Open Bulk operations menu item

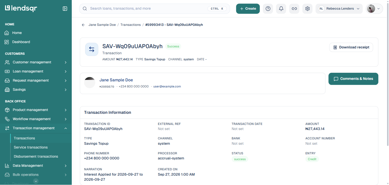pos(36,175)
